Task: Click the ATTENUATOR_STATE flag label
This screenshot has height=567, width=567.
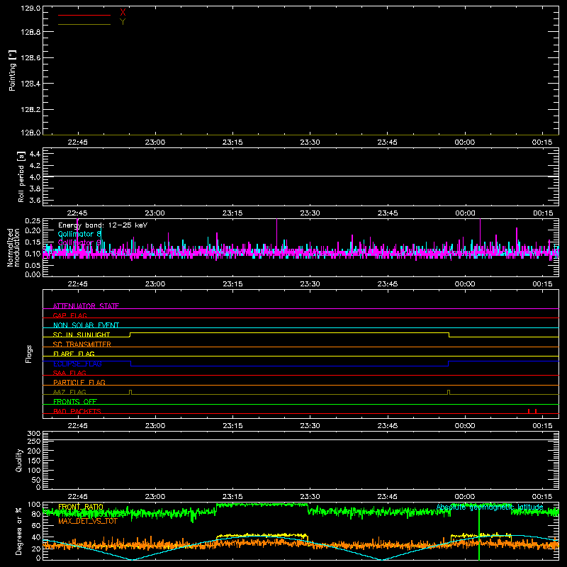Action: (x=86, y=306)
